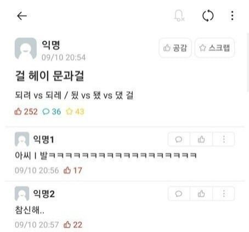This screenshot has height=232, width=249.
Task: Click the 36 comments bubble icon
Action: pos(46,111)
